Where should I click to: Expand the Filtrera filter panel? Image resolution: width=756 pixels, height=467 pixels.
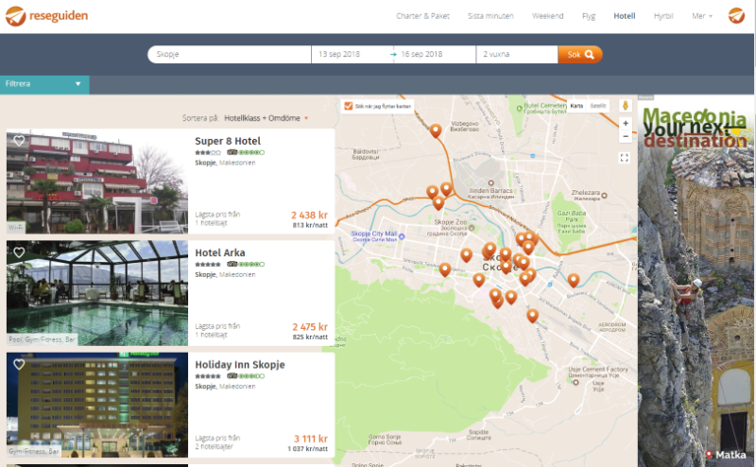pyautogui.click(x=44, y=84)
